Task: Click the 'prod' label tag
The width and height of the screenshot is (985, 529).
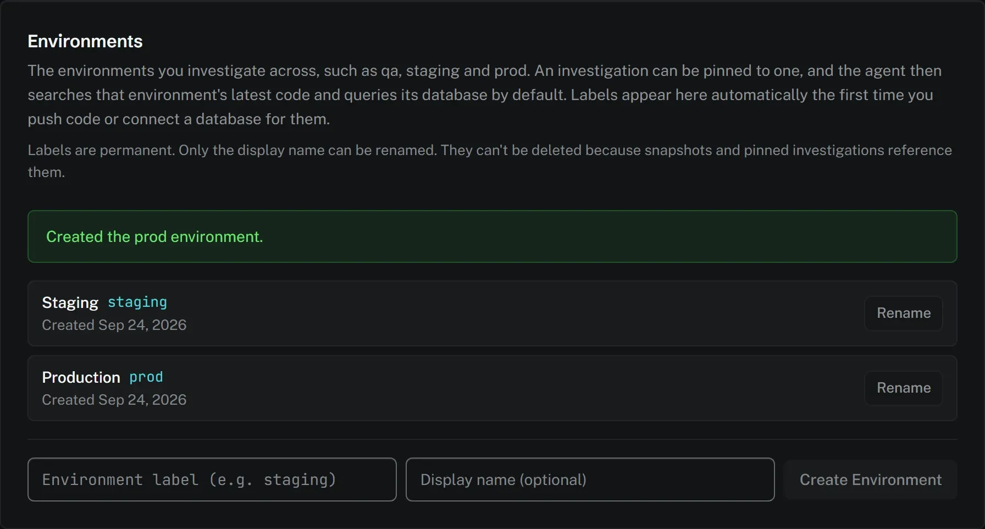Action: [146, 377]
